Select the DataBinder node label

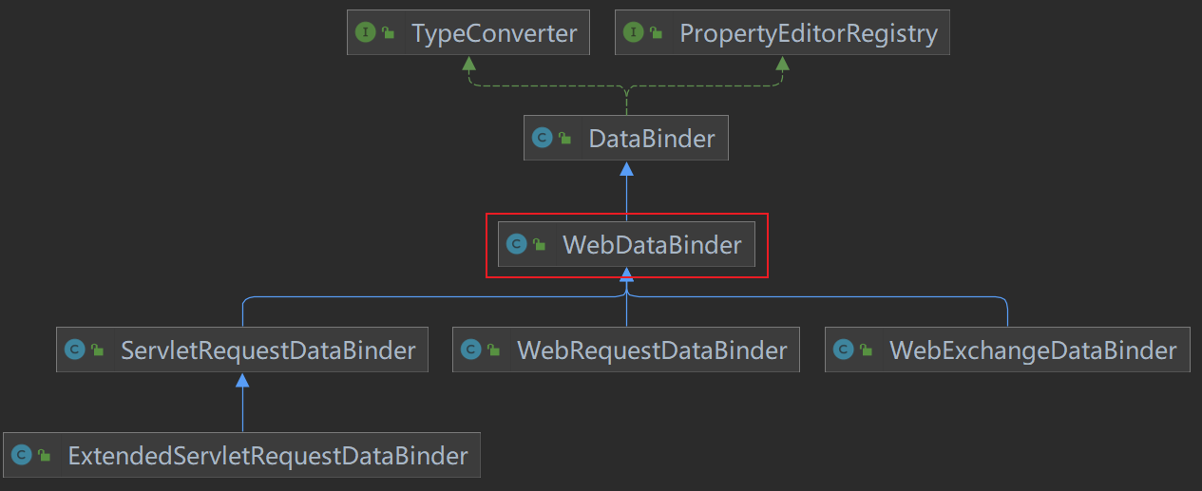[651, 140]
